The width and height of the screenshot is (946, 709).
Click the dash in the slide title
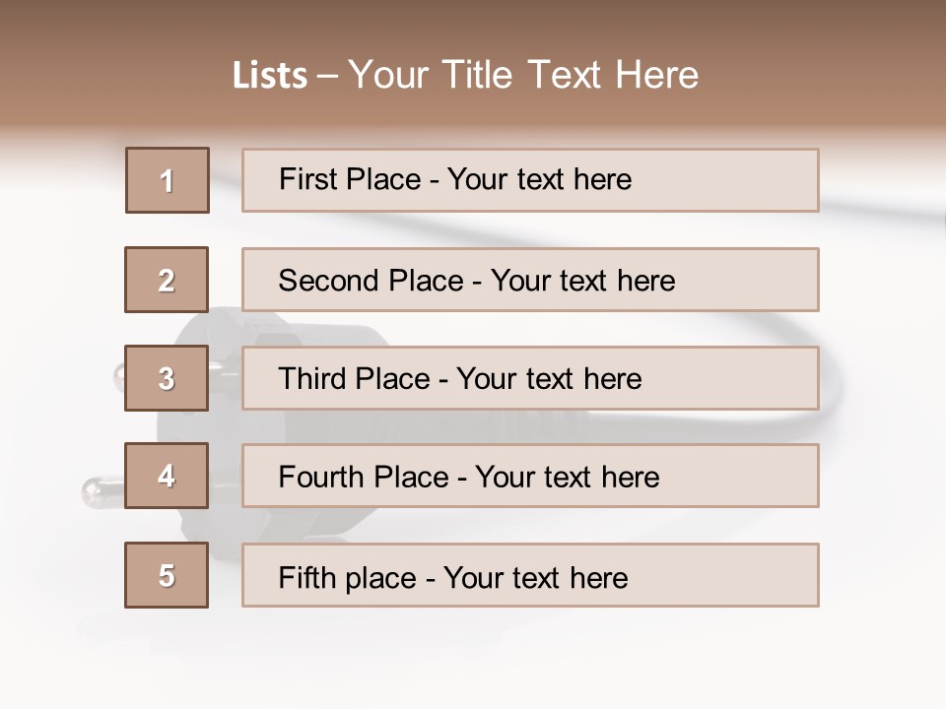[327, 76]
